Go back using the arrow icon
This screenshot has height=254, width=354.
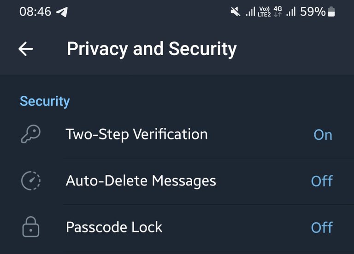click(x=26, y=49)
